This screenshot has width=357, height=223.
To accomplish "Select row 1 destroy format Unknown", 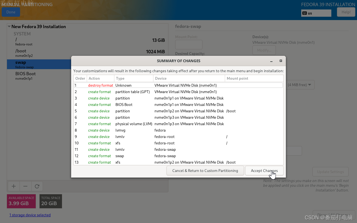I will tap(178, 85).
